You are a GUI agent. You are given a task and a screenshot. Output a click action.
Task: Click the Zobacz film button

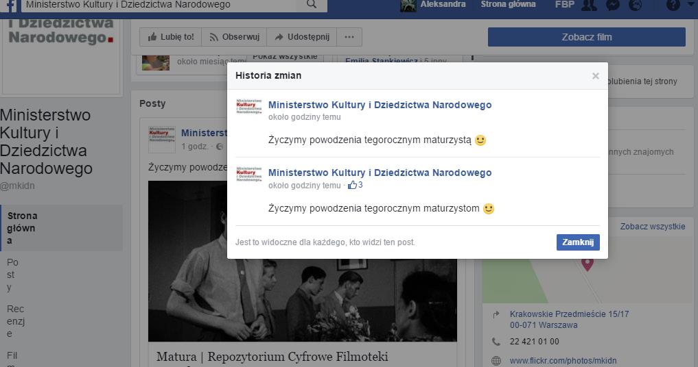(587, 37)
